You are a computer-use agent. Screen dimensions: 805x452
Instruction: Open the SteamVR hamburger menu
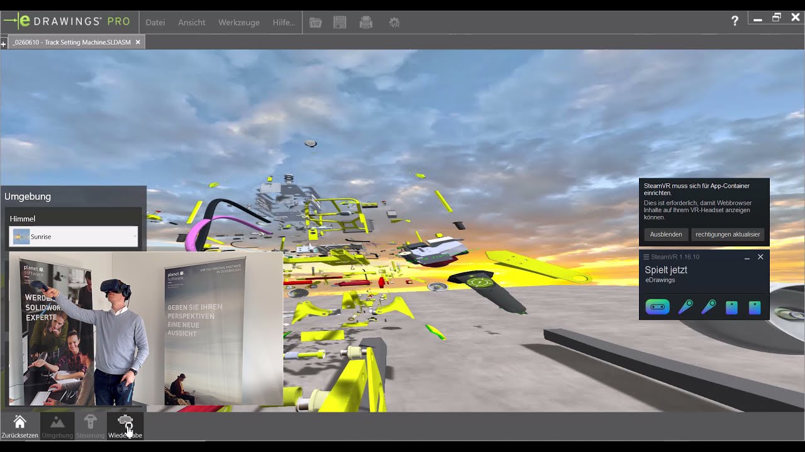(646, 257)
